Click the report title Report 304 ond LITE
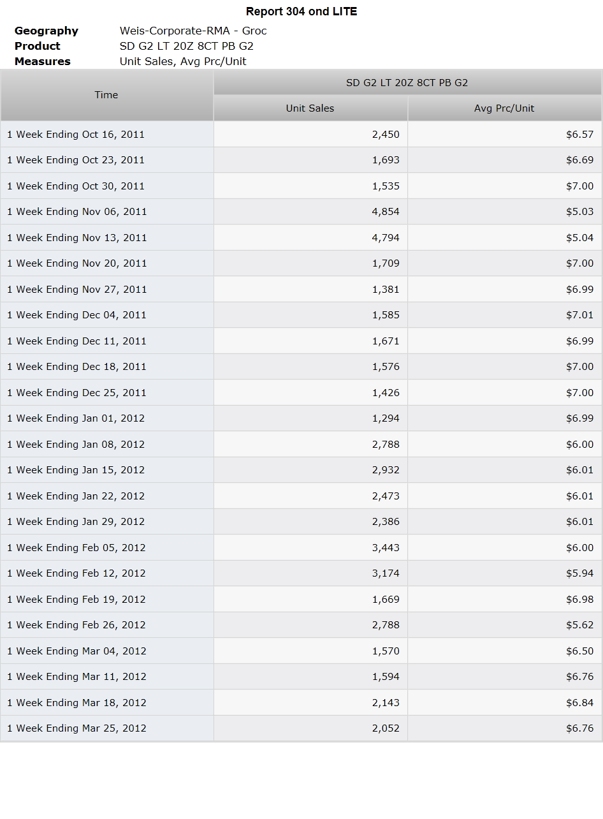The width and height of the screenshot is (603, 819). pyautogui.click(x=301, y=11)
